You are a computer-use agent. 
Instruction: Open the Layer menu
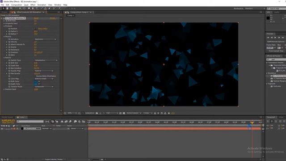click(x=26, y=5)
